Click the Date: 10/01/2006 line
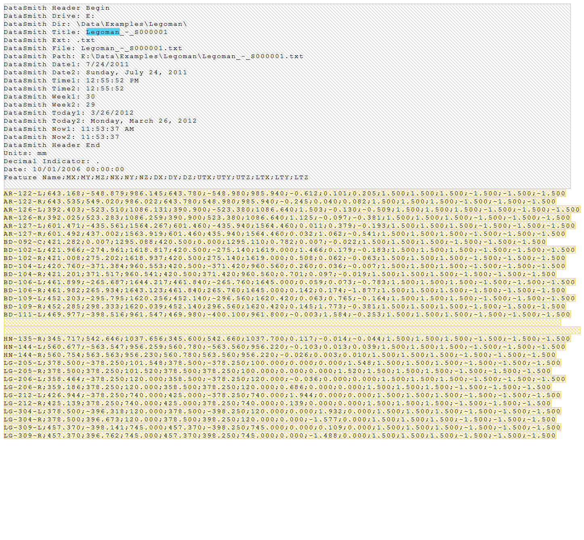 click(64, 170)
